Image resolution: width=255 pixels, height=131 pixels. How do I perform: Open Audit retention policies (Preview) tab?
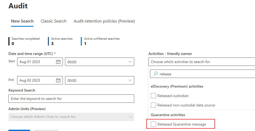pyautogui.click(x=104, y=21)
